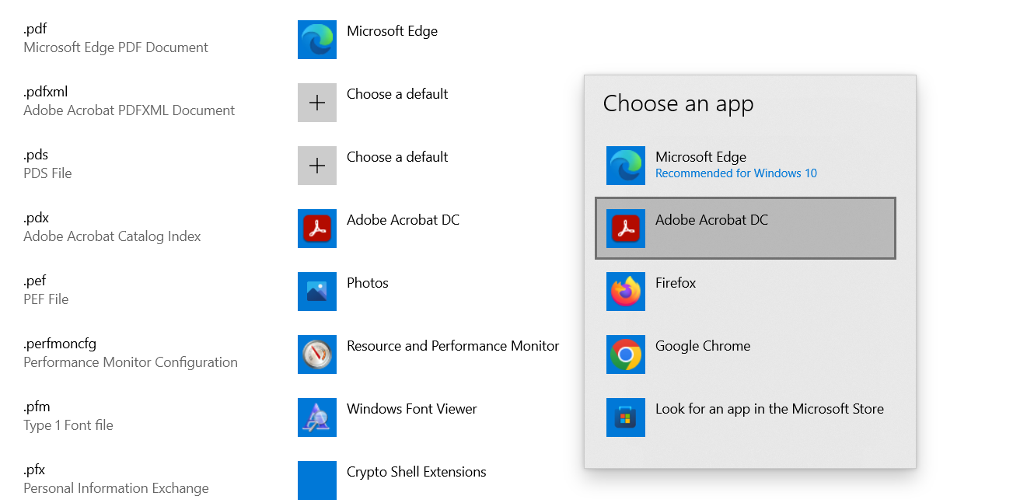Change Crypto Shell Extensions default for .pfx
Screen dimensions: 1034x503
click(417, 472)
